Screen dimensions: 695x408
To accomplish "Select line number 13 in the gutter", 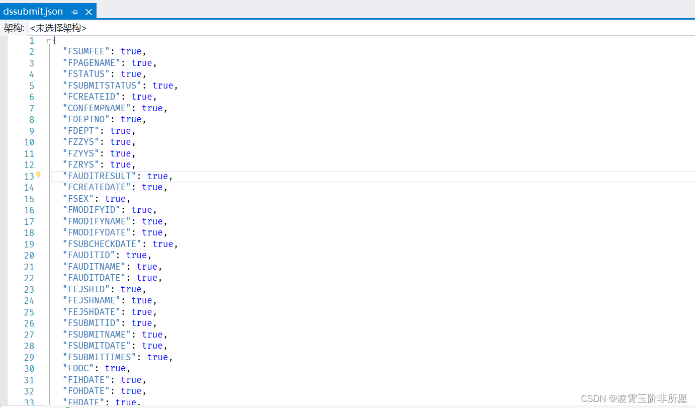I will (29, 176).
